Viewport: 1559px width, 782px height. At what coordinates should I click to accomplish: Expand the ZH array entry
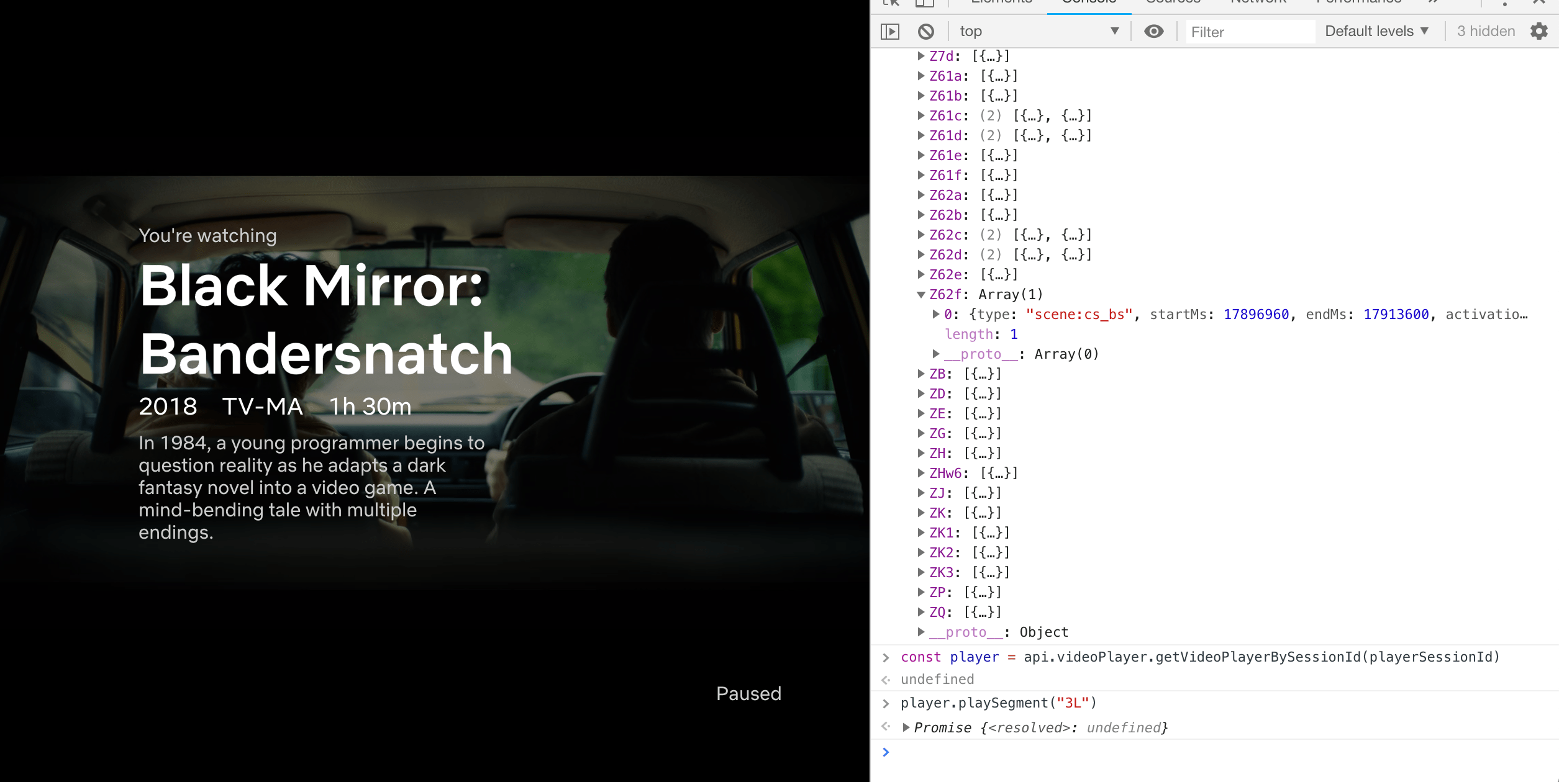(921, 453)
